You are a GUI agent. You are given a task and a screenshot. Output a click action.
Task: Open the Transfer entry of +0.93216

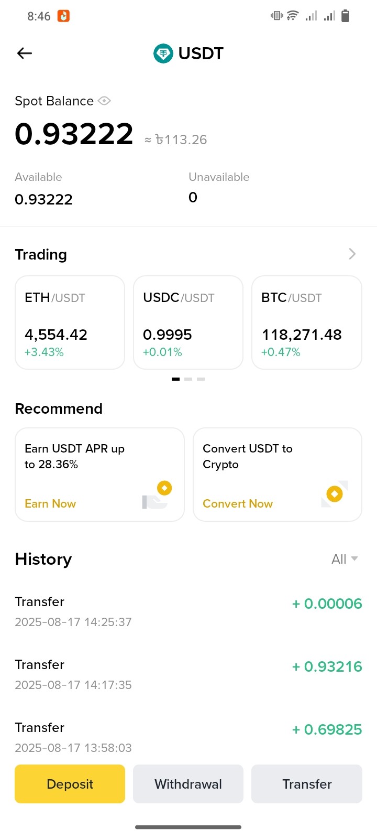[188, 674]
